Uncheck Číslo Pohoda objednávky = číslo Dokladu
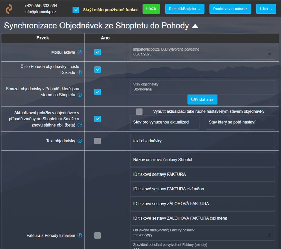 point(97,69)
